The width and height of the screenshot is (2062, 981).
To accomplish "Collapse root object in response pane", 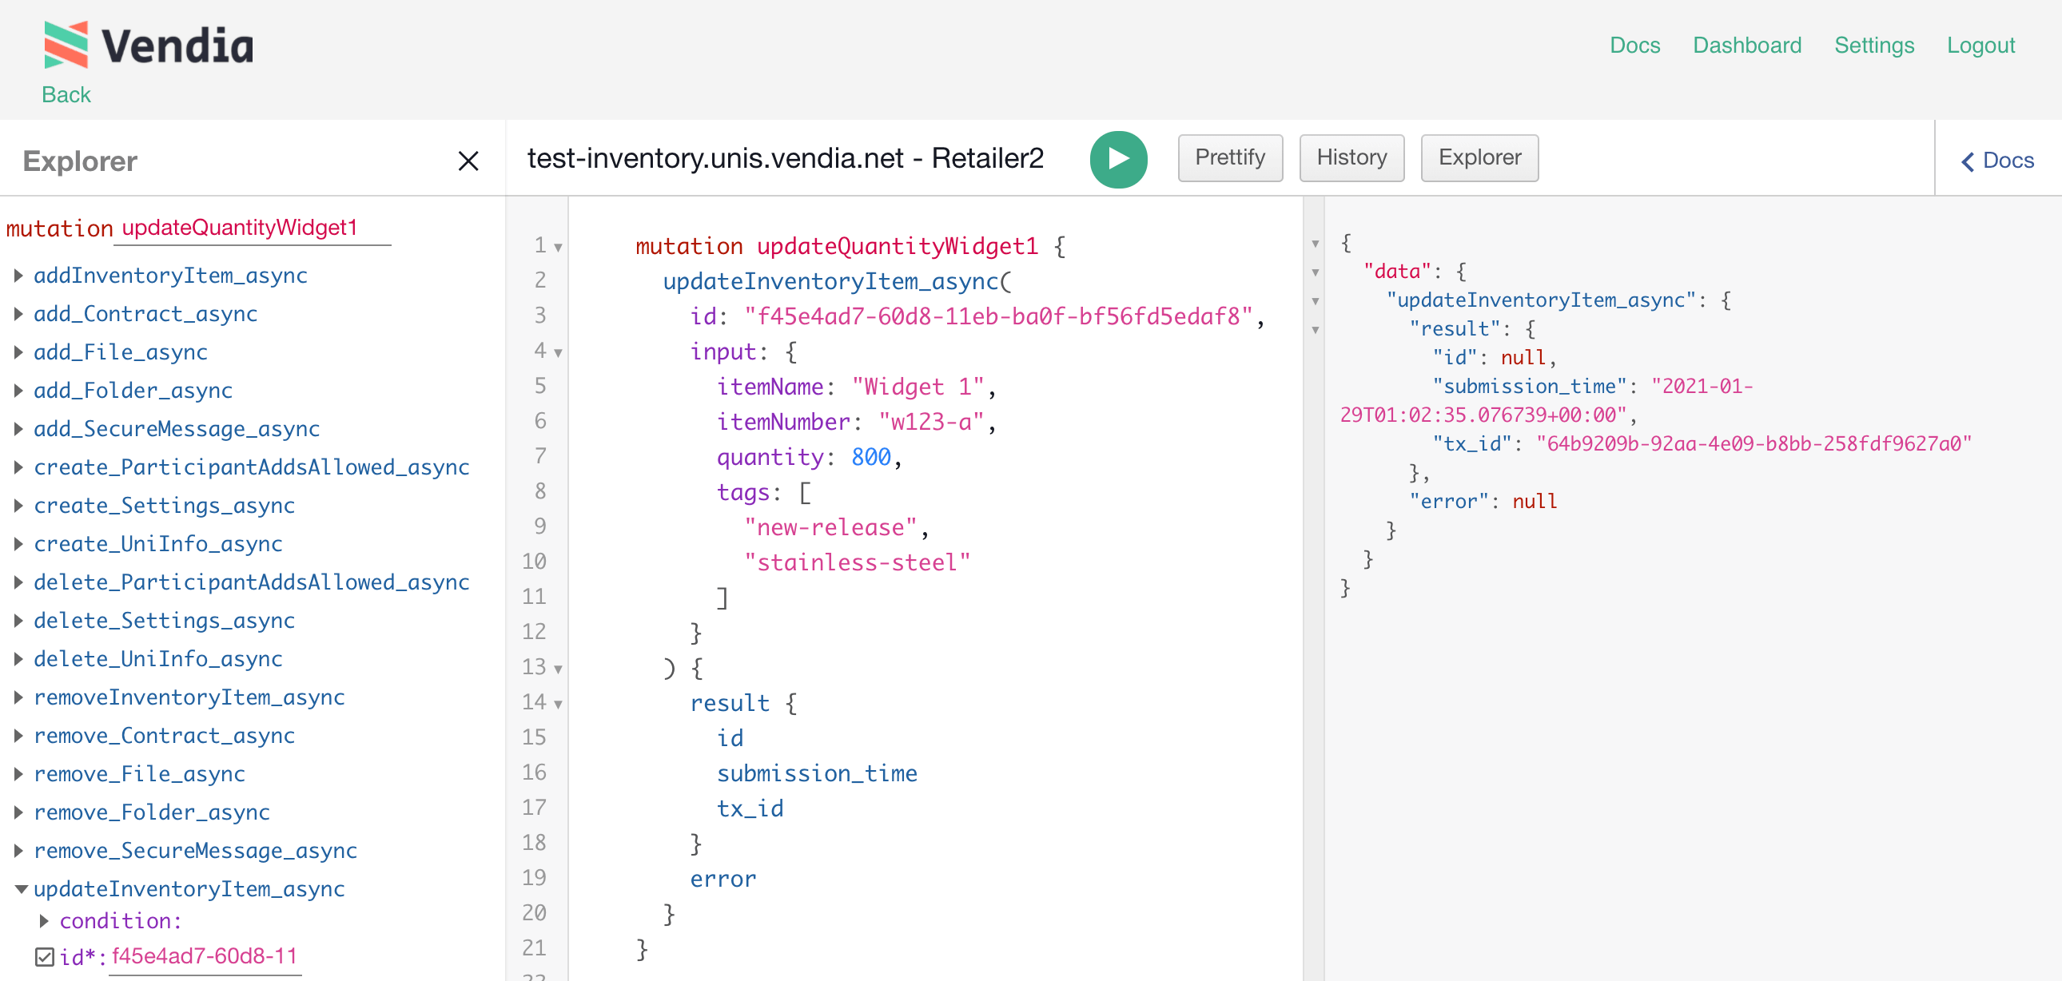I will 1316,244.
